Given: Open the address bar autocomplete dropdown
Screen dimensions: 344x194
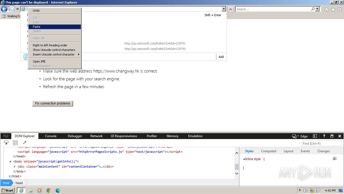Looking at the screenshot, I should (224, 9).
